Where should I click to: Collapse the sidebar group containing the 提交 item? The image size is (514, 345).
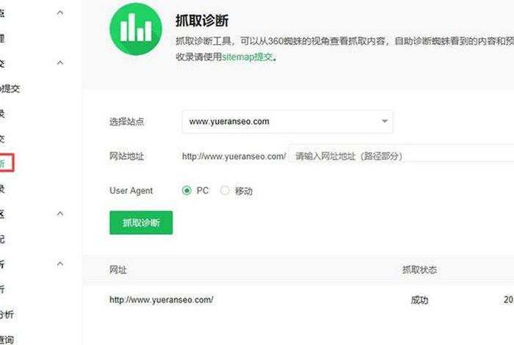coord(60,62)
